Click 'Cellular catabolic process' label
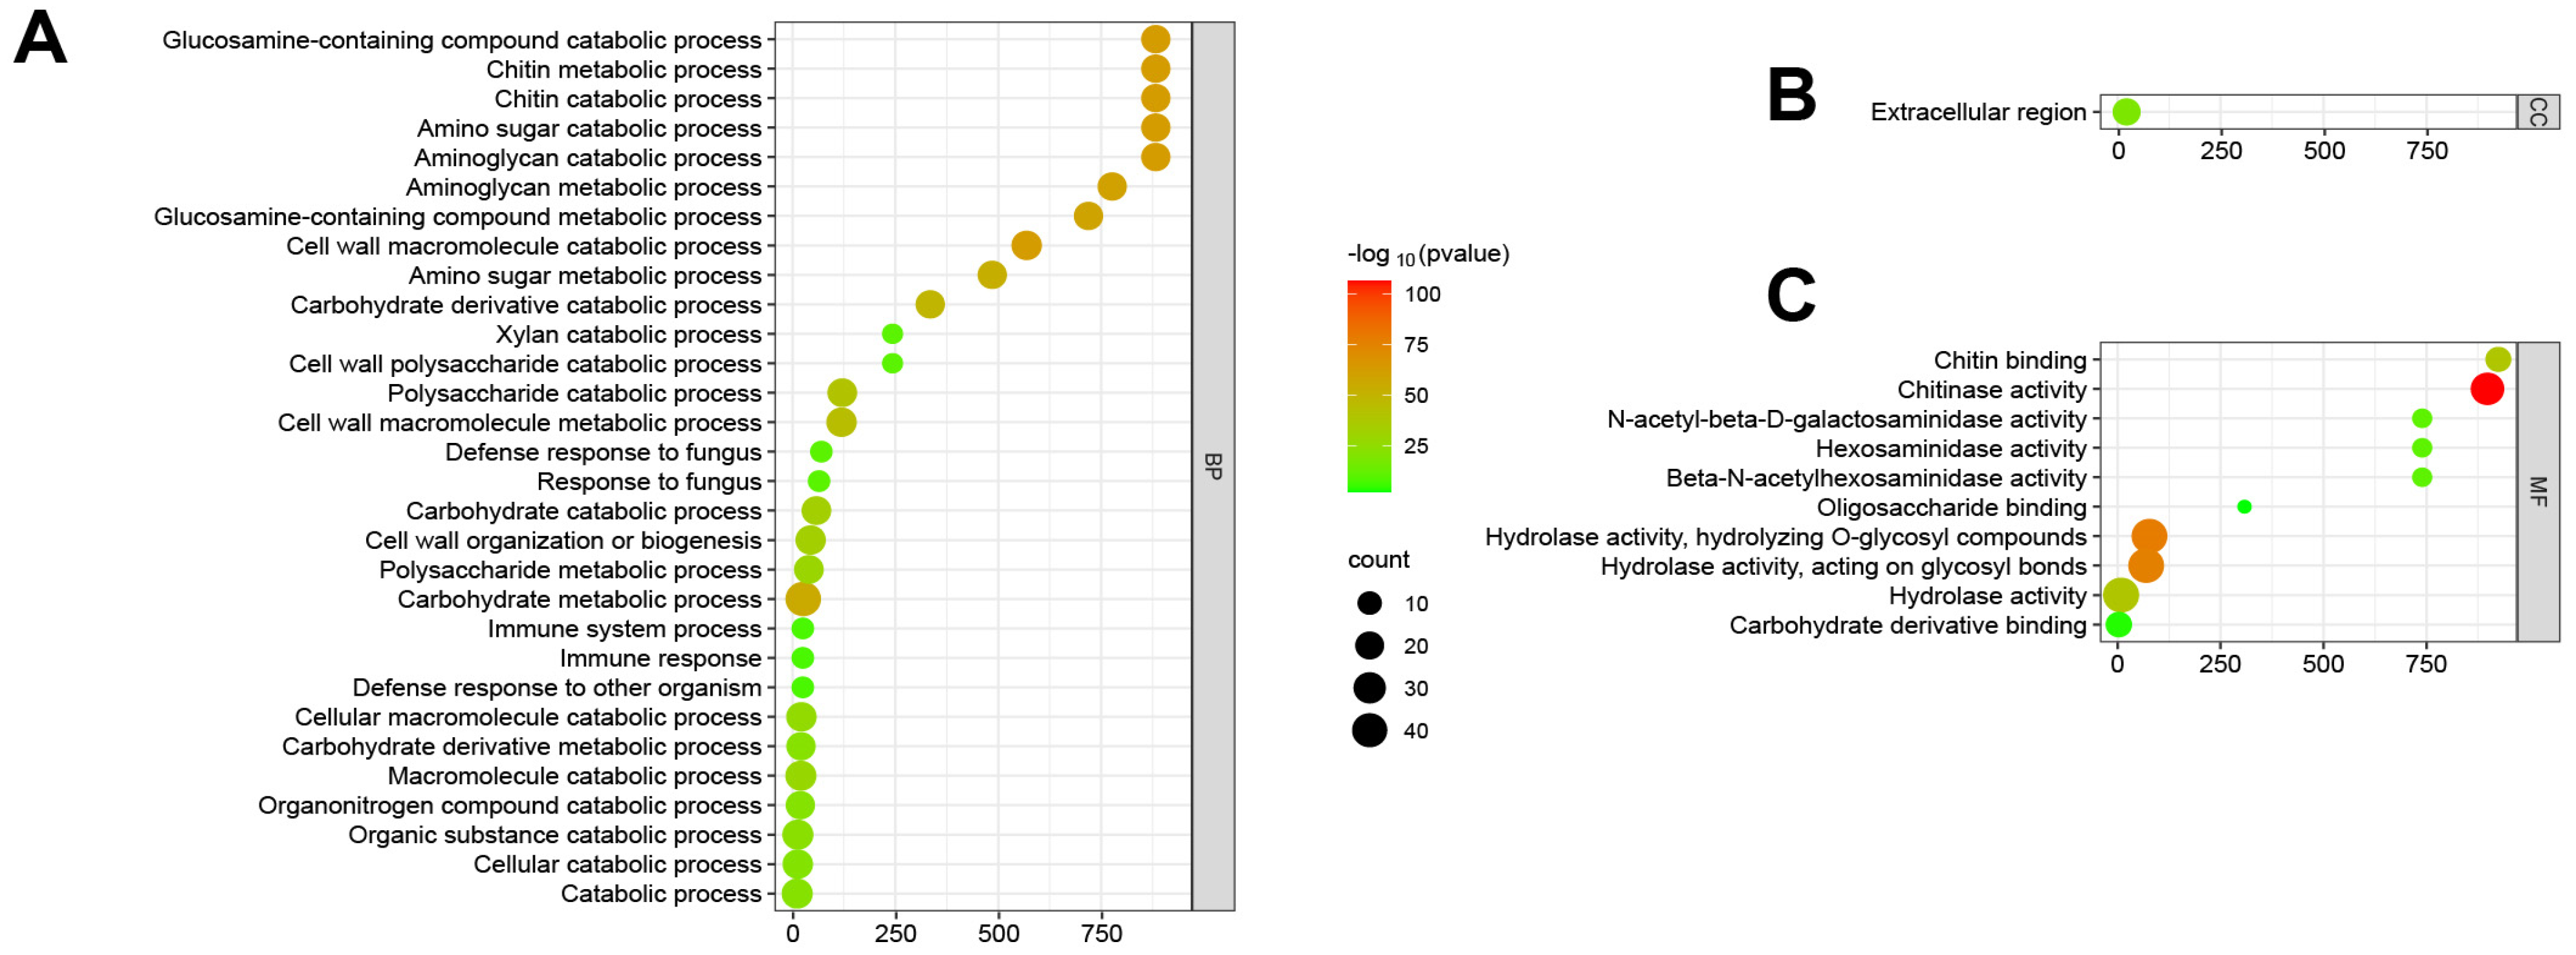The width and height of the screenshot is (2576, 955). pos(618,864)
